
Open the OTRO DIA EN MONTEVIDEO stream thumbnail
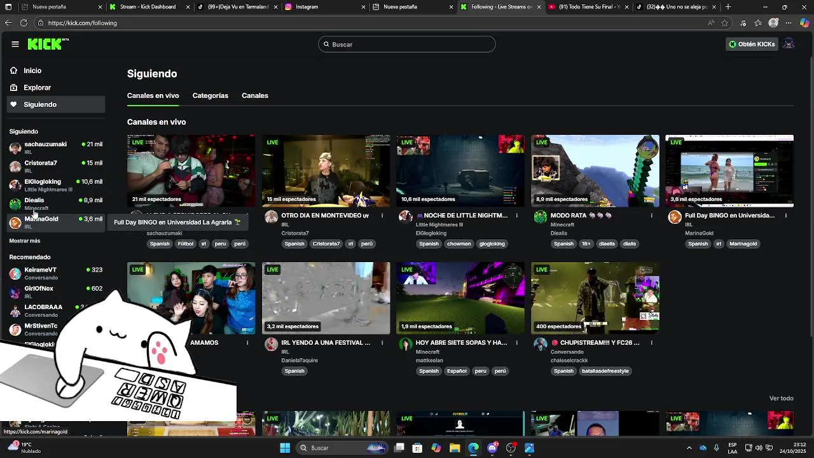(326, 170)
